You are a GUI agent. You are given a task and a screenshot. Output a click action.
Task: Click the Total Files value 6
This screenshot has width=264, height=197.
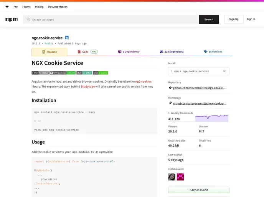point(200,145)
